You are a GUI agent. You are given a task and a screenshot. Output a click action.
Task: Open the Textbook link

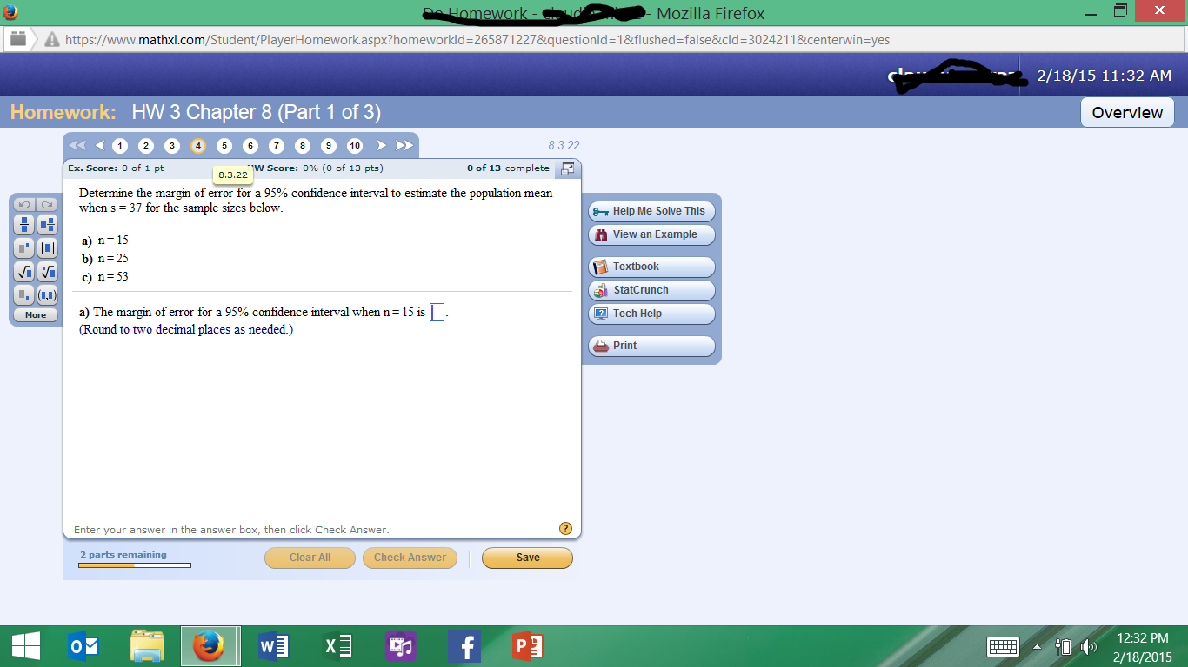click(651, 267)
